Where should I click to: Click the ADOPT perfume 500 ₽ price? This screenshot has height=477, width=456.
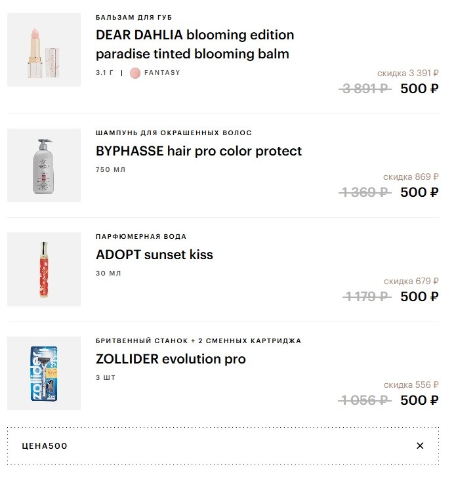pos(419,297)
